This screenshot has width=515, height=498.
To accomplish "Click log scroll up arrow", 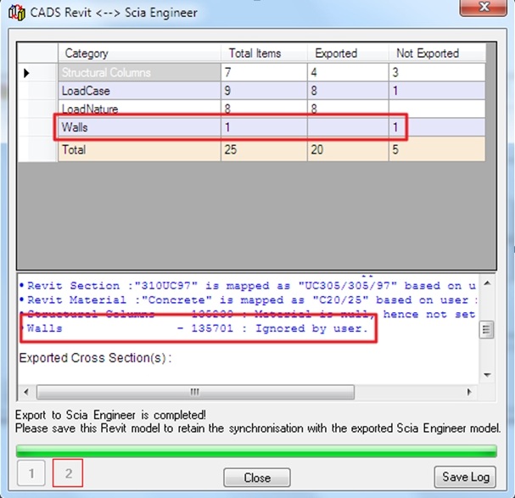I will 487,283.
